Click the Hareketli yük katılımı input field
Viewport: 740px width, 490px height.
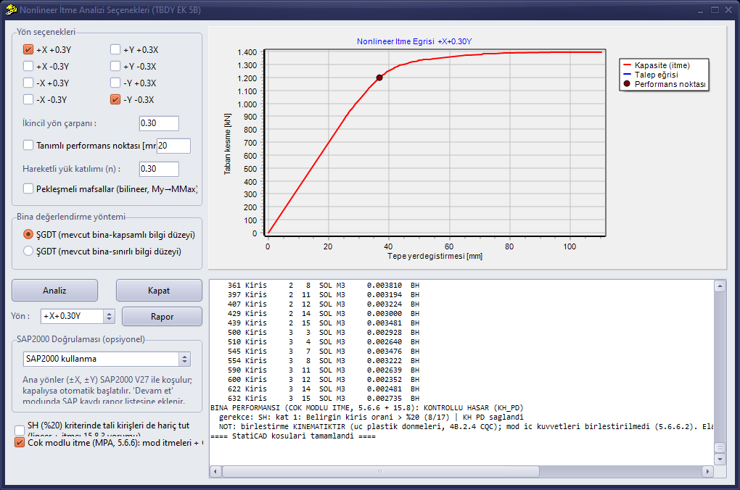(159, 169)
